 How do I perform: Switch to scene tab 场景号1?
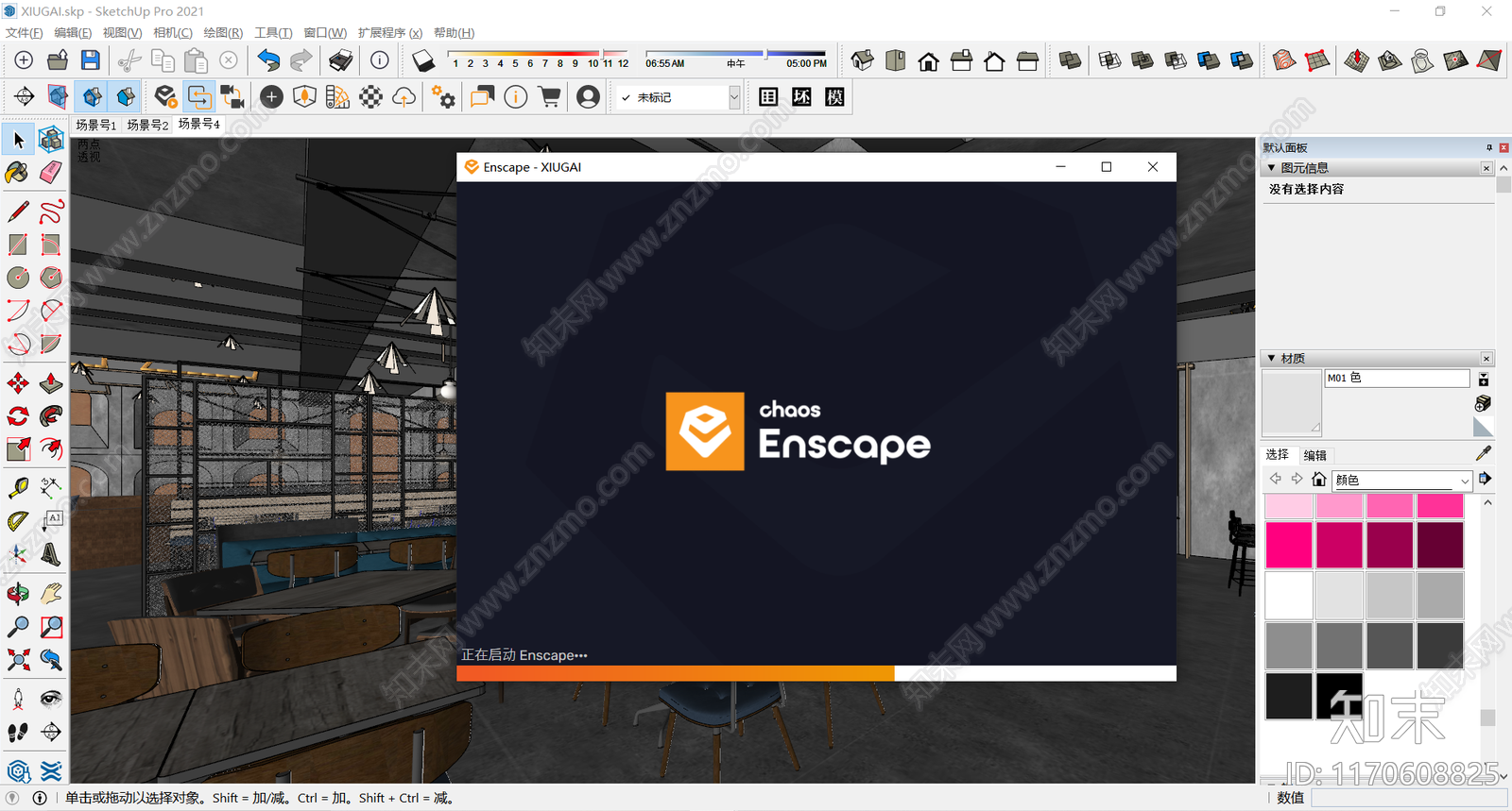pos(96,125)
